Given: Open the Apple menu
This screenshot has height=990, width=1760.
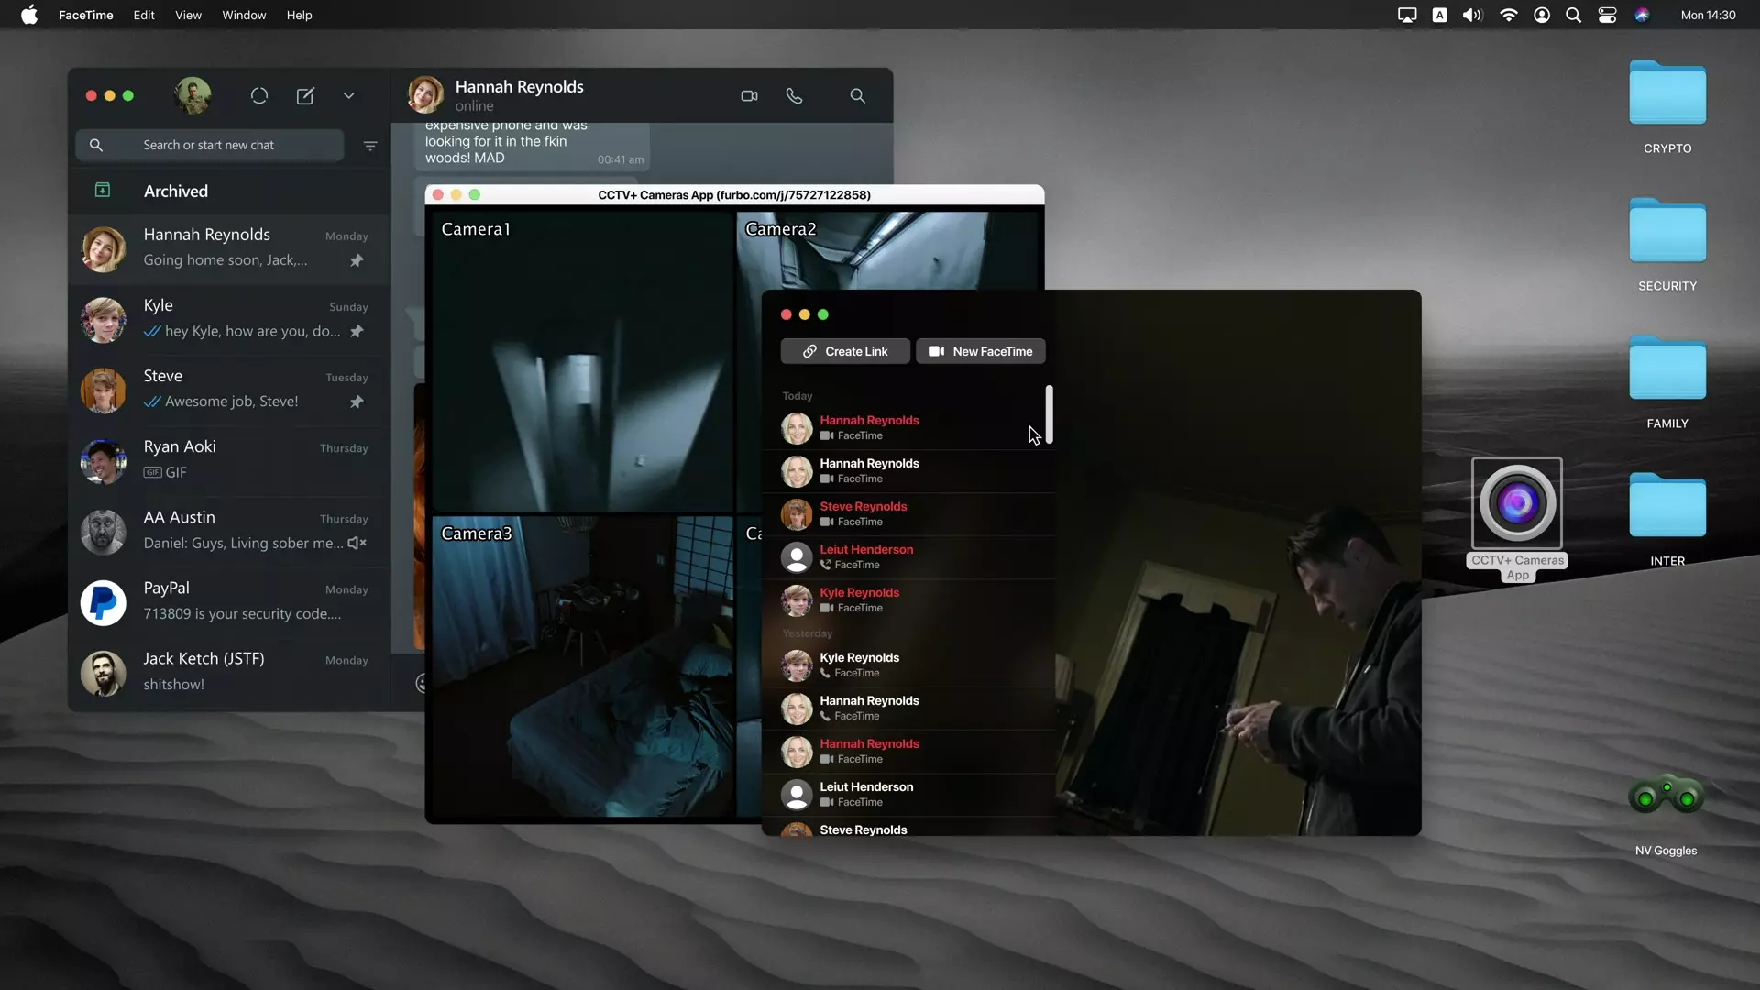Looking at the screenshot, I should 29,15.
